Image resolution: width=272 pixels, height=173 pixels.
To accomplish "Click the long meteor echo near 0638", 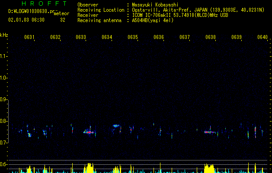I will click(210, 132).
